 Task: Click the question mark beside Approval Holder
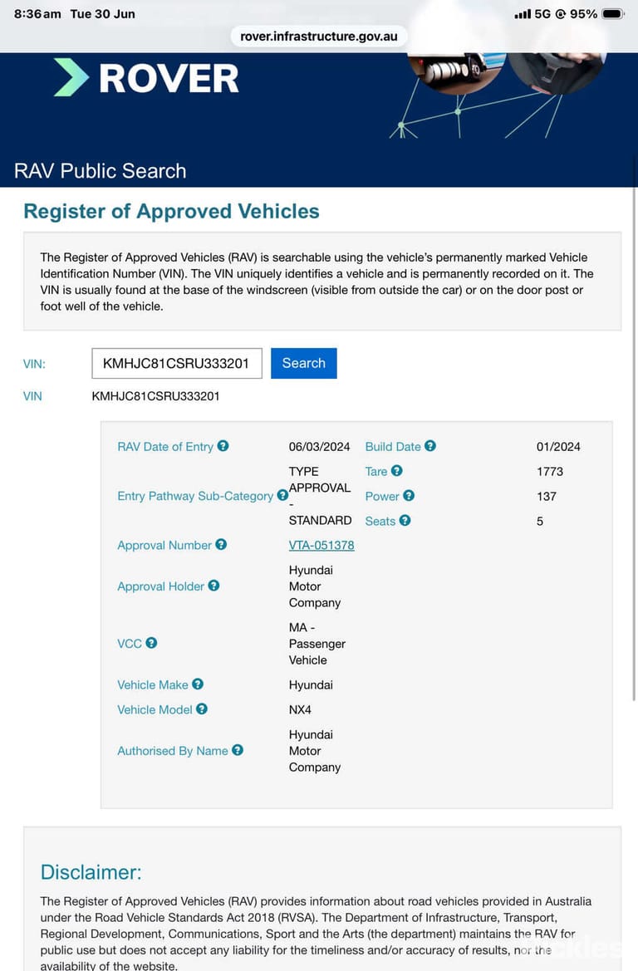click(x=213, y=586)
